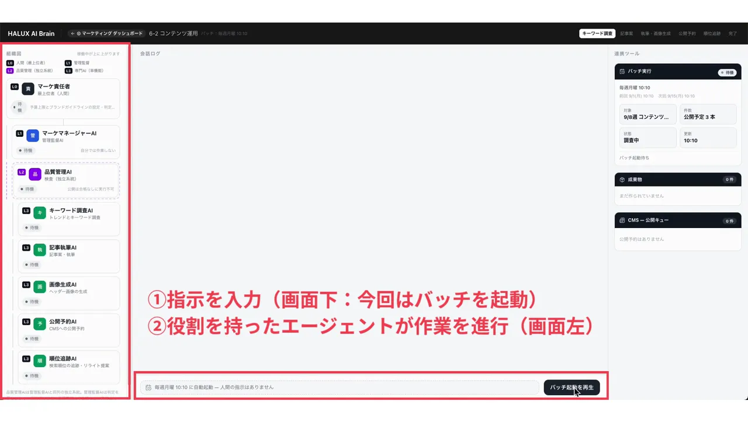
Task: Click the 6-2 コンテンツ運用 page title
Action: tap(174, 33)
